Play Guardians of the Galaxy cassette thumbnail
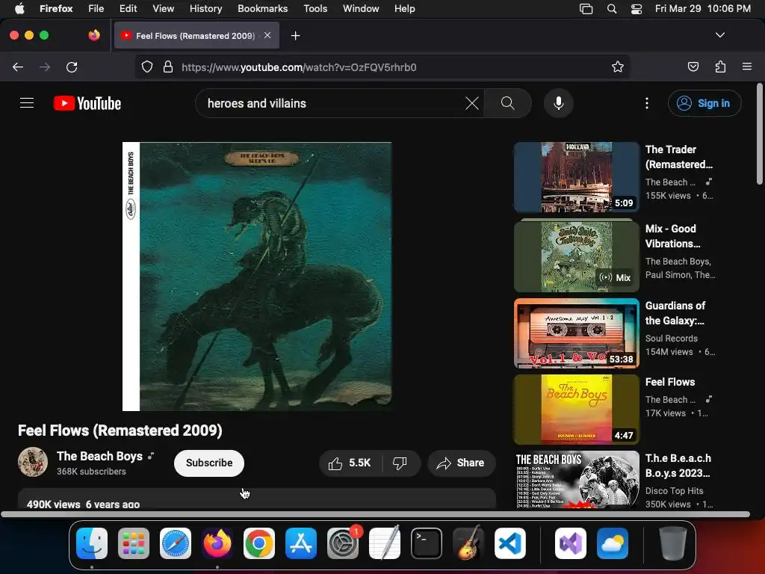The image size is (765, 574). [576, 333]
